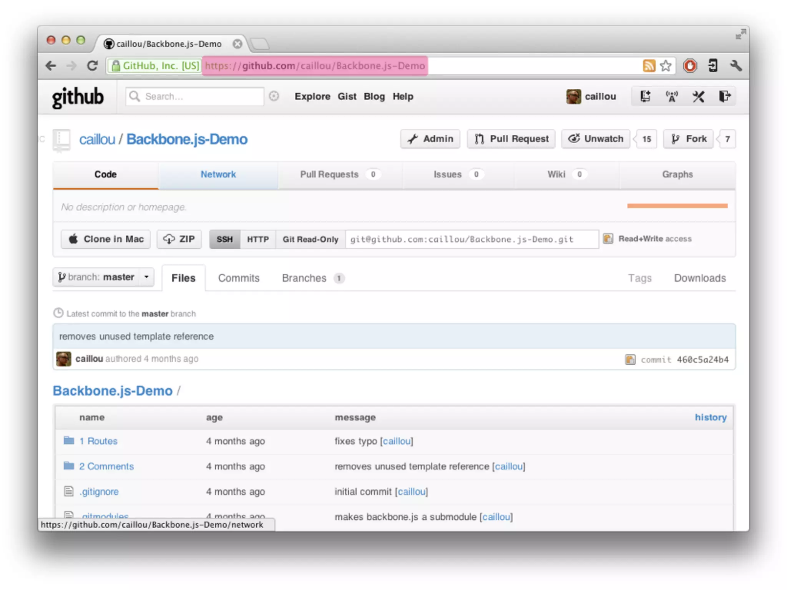Bookmark page with the star icon
Viewport: 787px width, 590px height.
pos(666,66)
